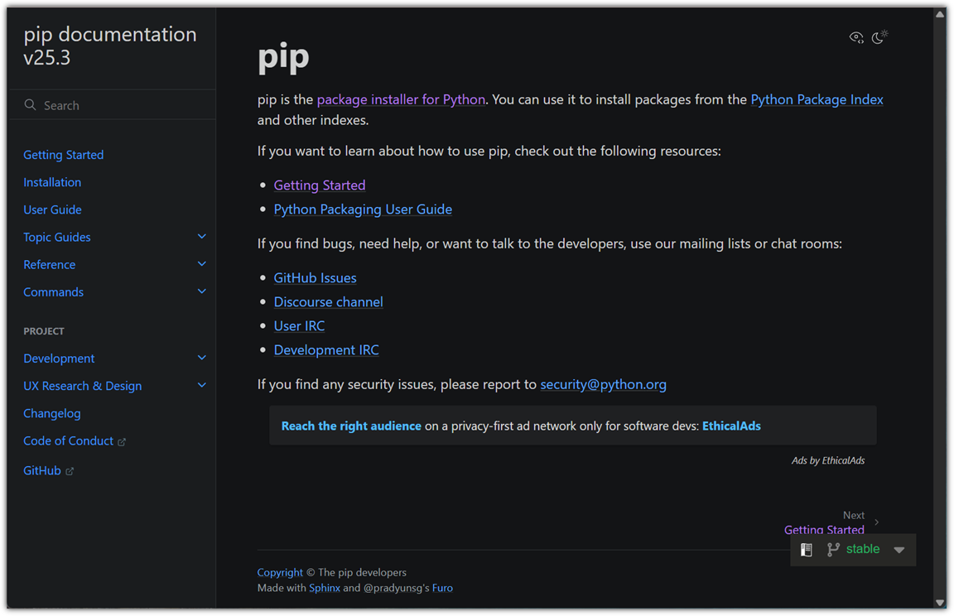Image resolution: width=954 pixels, height=616 pixels.
Task: Open Discourse channel link
Action: (328, 301)
